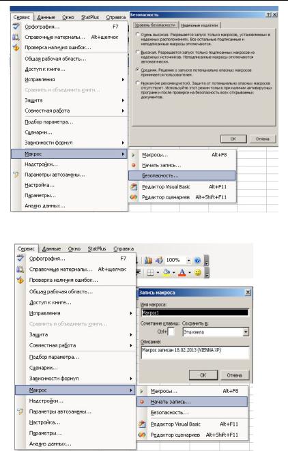
Task: Click the yellow smiley face toolbar icon
Action: [x=198, y=272]
